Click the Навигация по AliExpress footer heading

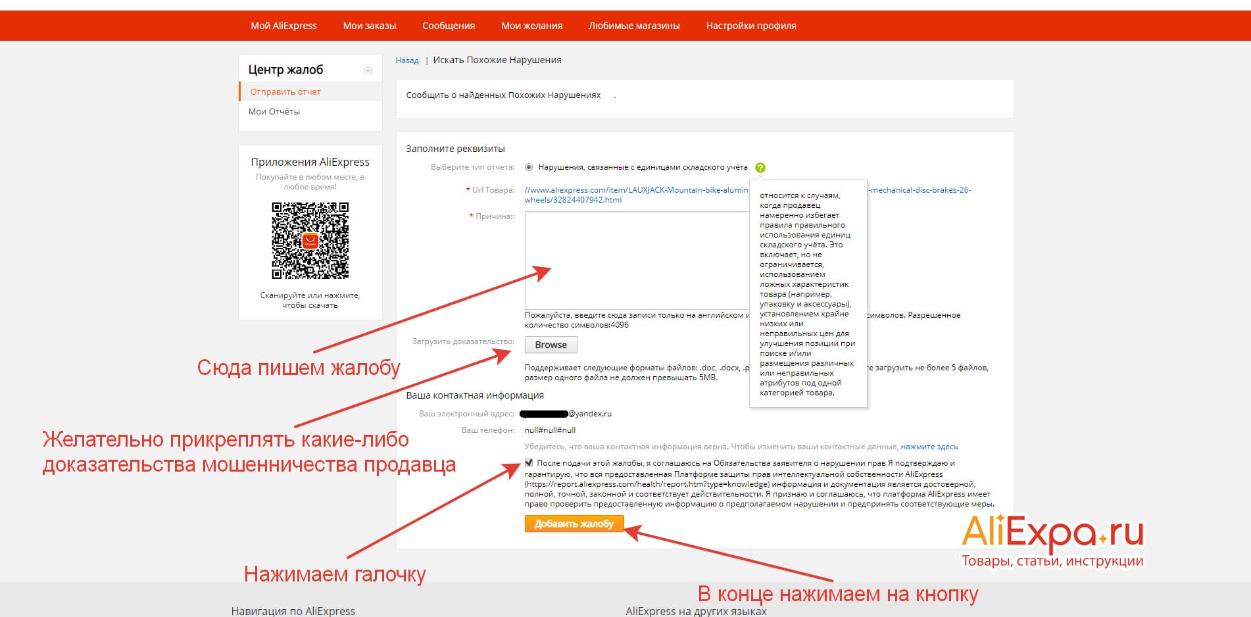(x=293, y=610)
